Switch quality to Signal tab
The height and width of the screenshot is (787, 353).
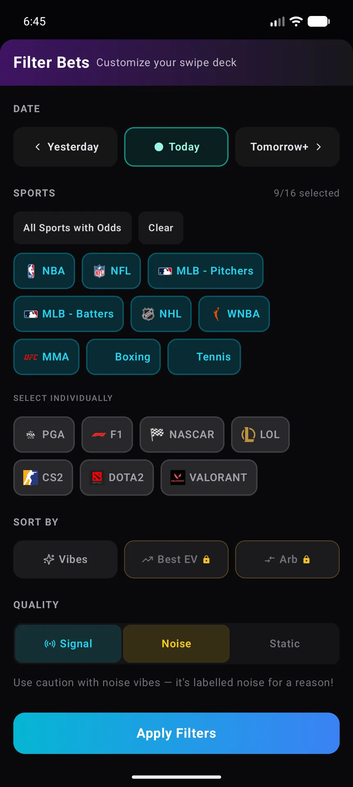point(68,644)
